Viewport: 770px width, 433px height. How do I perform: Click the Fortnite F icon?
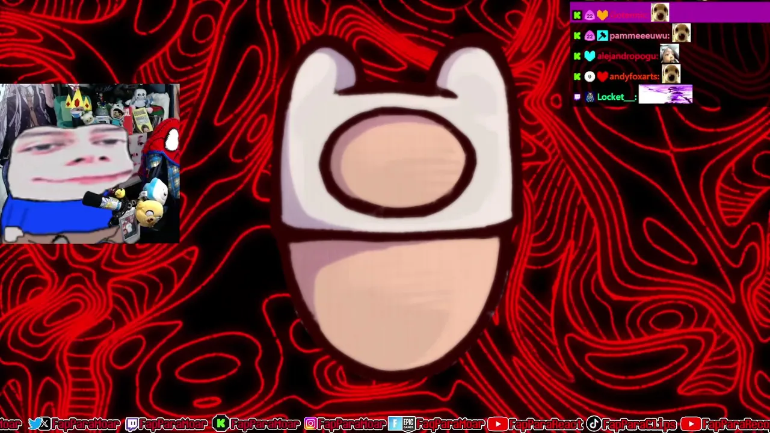click(x=395, y=424)
